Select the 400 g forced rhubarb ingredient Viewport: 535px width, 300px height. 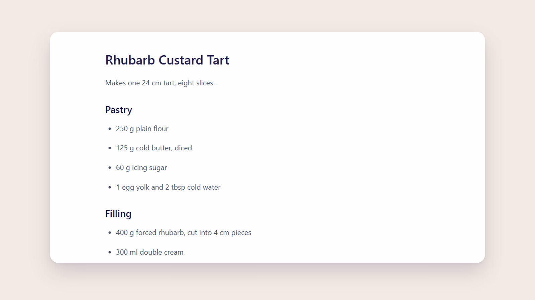tap(184, 233)
